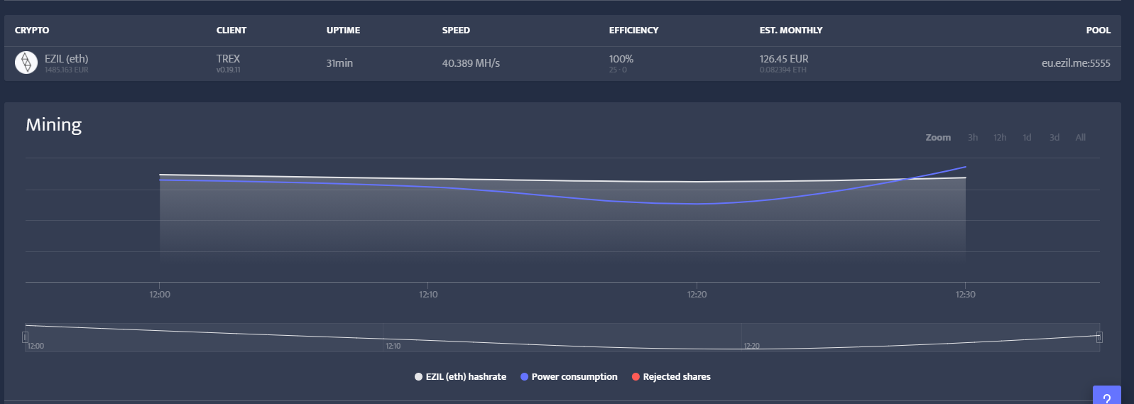Click the 12:20 main axis label
1134x404 pixels.
point(697,295)
